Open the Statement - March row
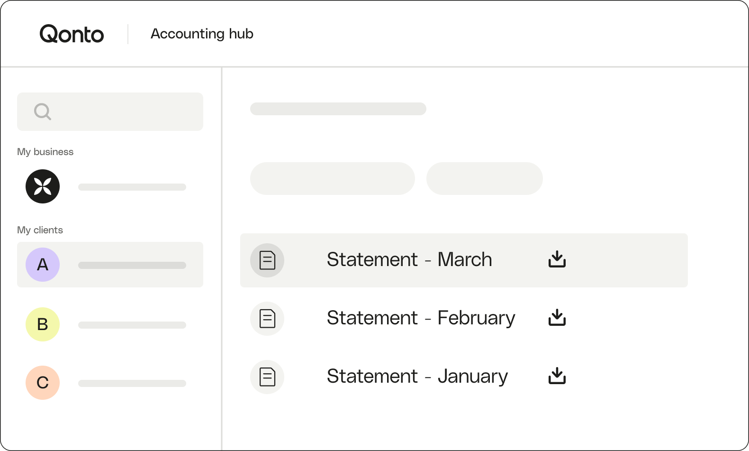Image resolution: width=749 pixels, height=451 pixels. [x=464, y=260]
